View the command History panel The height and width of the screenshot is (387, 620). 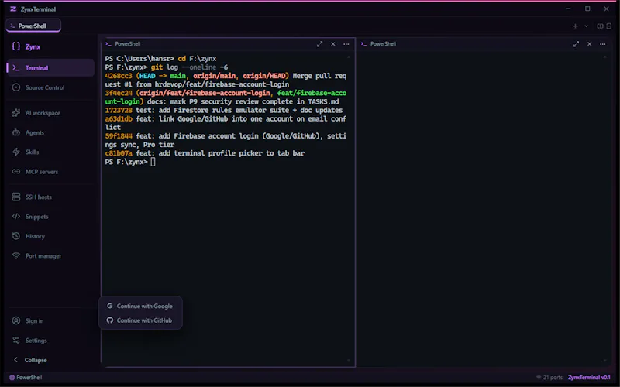50,236
